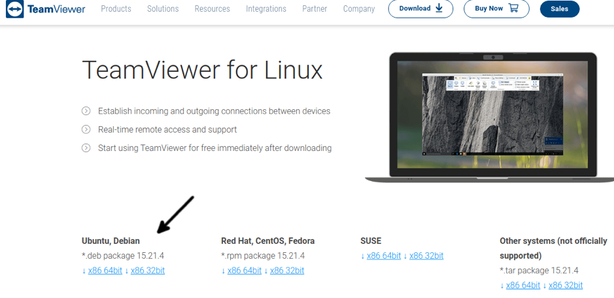This screenshot has width=614, height=298.
Task: Click the chevron bullet beside 'Start using TeamViewer'
Action: (x=86, y=148)
